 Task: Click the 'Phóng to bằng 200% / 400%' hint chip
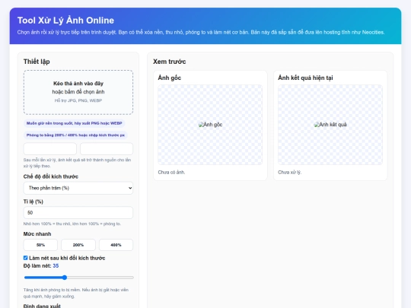(x=75, y=135)
